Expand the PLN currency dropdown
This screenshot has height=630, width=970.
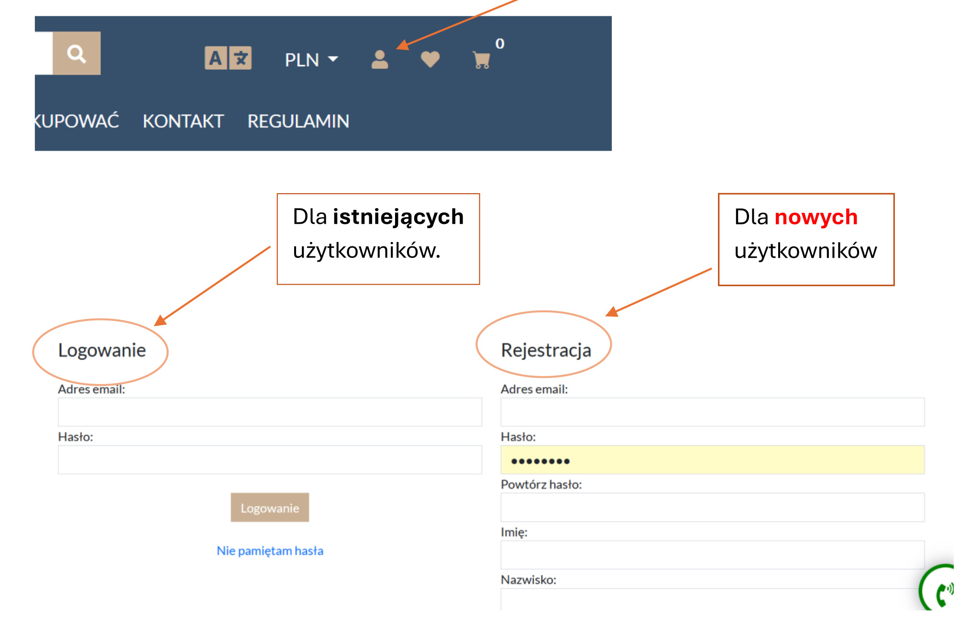pyautogui.click(x=311, y=60)
